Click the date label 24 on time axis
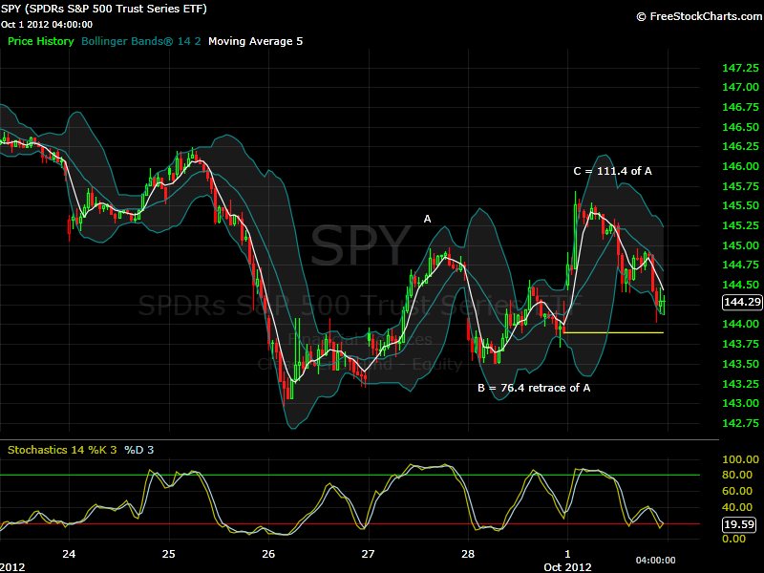The width and height of the screenshot is (764, 573). [69, 554]
